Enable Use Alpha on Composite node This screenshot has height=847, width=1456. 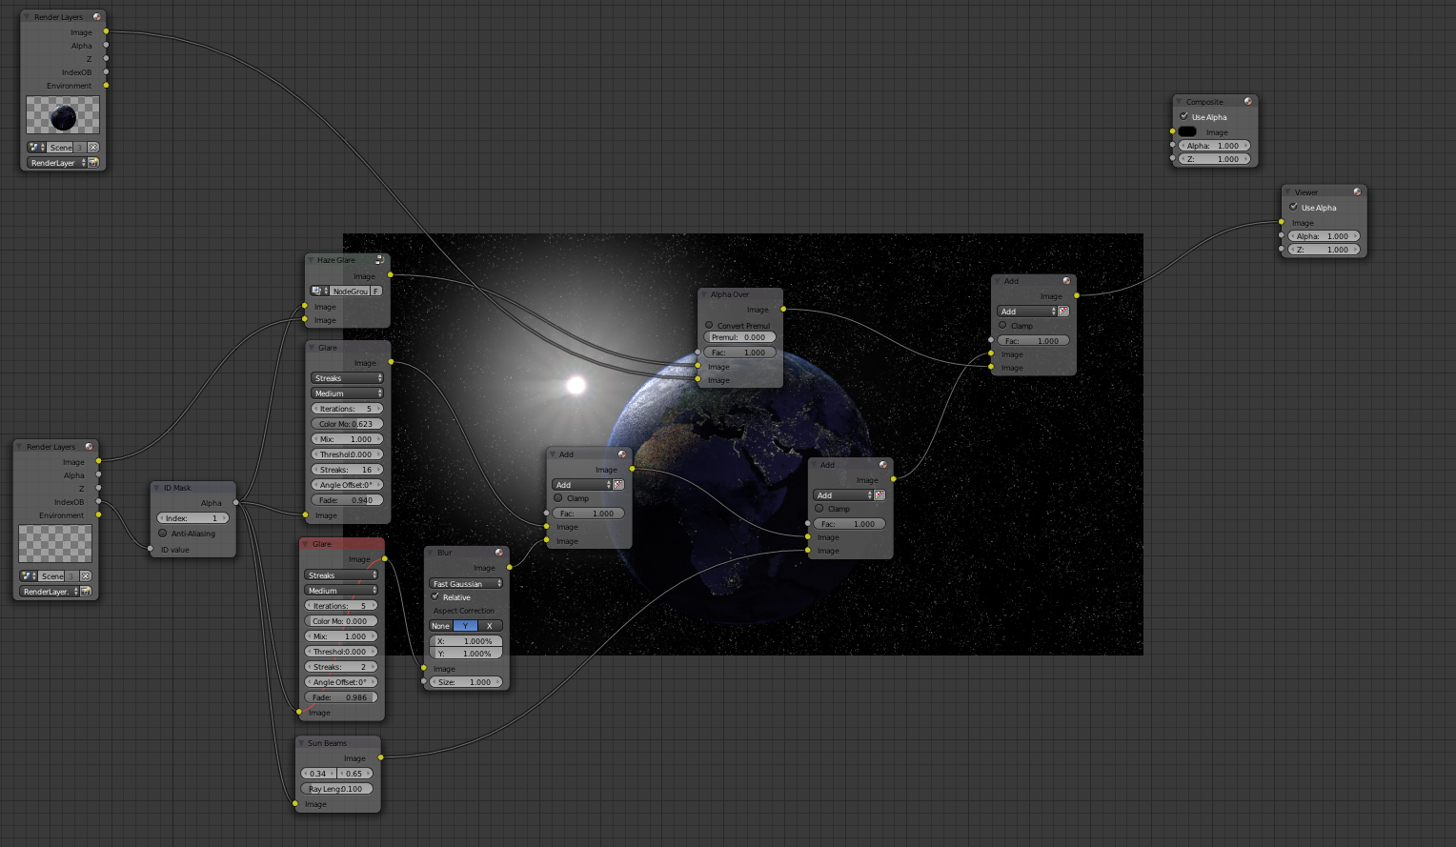click(1184, 116)
